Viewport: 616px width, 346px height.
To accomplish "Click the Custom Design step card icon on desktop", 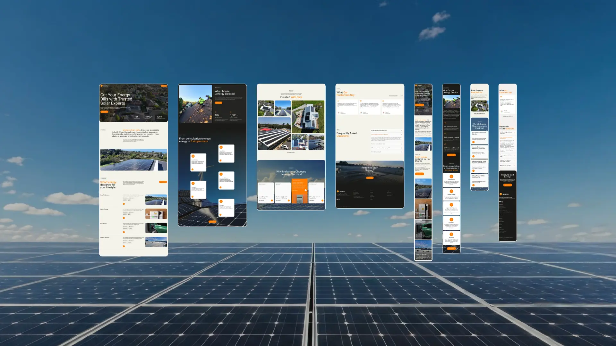I will tap(193, 156).
